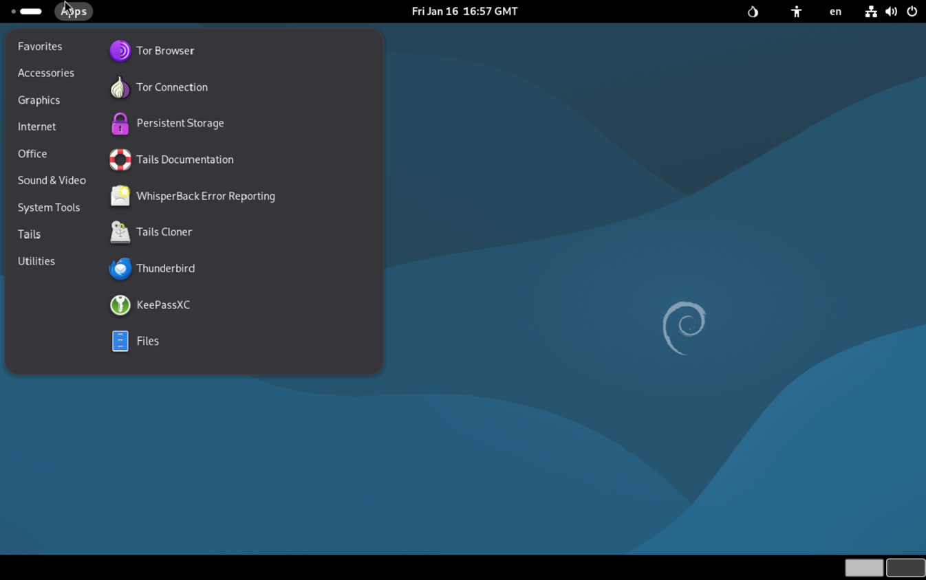
Task: Switch to the dark workspace thumbnail
Action: (905, 568)
